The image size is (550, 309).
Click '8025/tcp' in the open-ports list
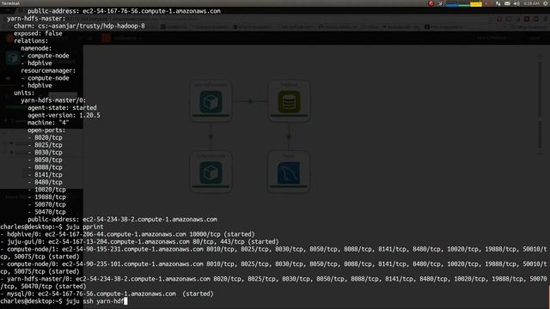click(x=48, y=145)
